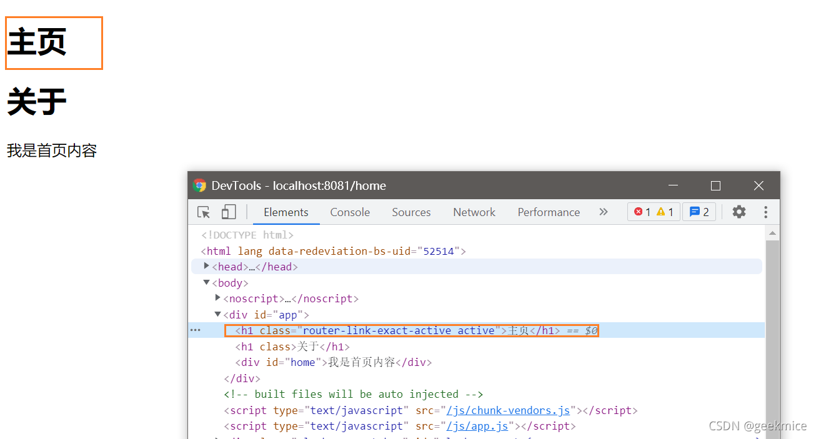
Task: Click the 关于 heading on the page
Action: point(37,102)
